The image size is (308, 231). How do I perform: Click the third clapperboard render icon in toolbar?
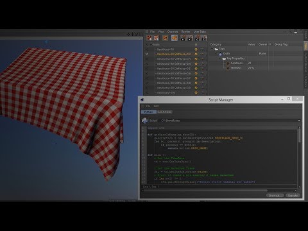[x=198, y=38]
